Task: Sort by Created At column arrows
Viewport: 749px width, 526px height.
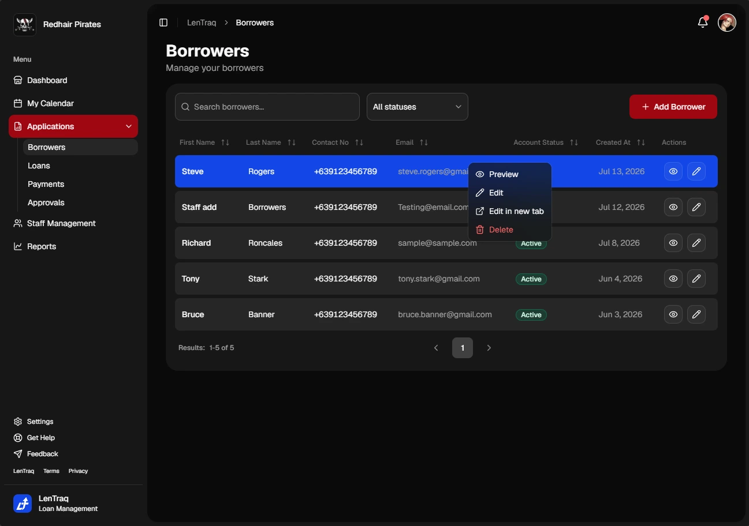Action: point(641,142)
